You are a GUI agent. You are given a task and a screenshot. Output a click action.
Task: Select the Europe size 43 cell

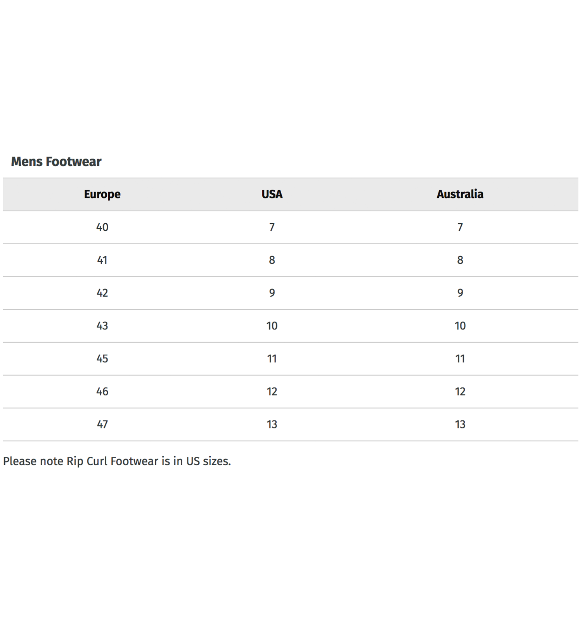[102, 326]
